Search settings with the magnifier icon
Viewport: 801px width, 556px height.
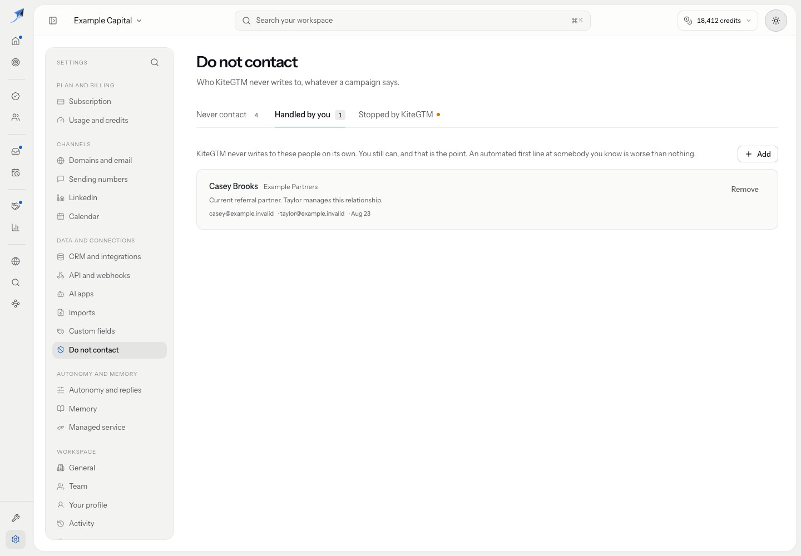coord(155,62)
